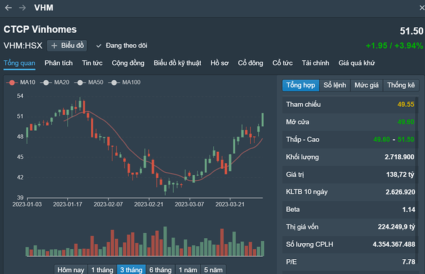
Task: Click the forward arrow icon
Action: (x=23, y=8)
